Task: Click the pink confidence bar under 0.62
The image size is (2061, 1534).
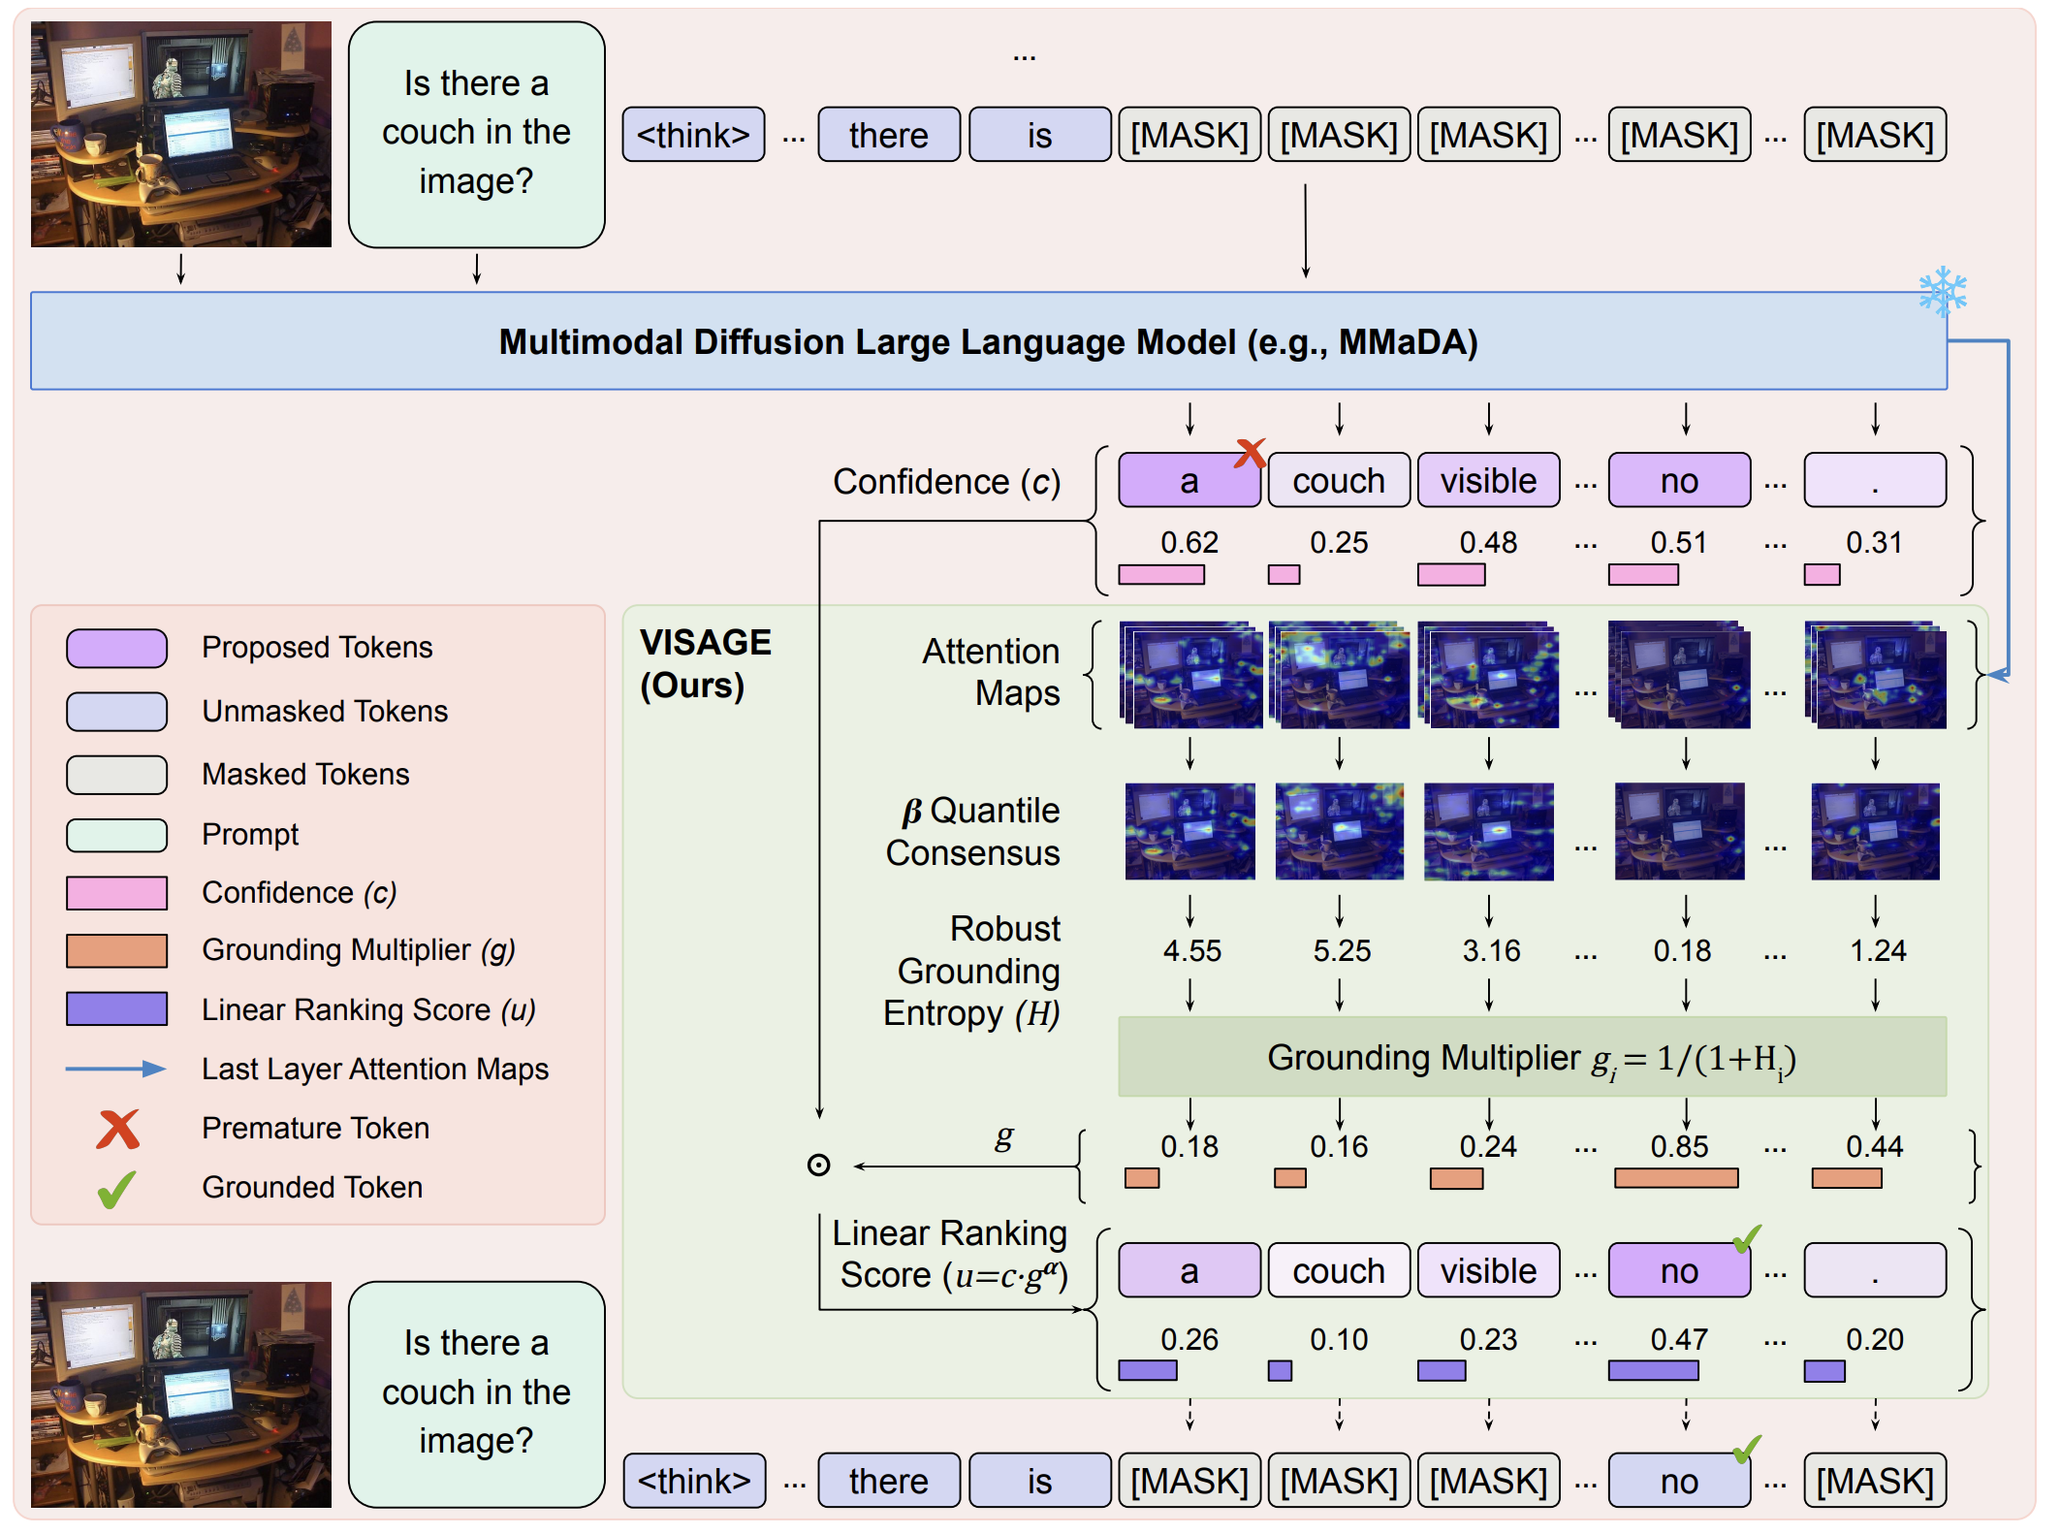Action: pyautogui.click(x=1161, y=574)
